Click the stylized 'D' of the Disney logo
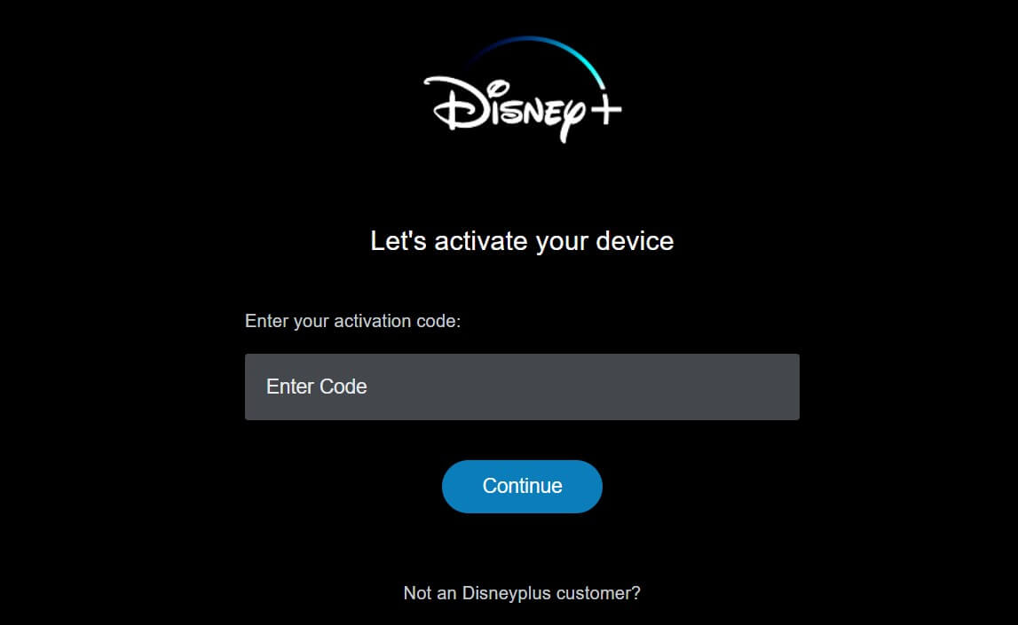 point(458,103)
